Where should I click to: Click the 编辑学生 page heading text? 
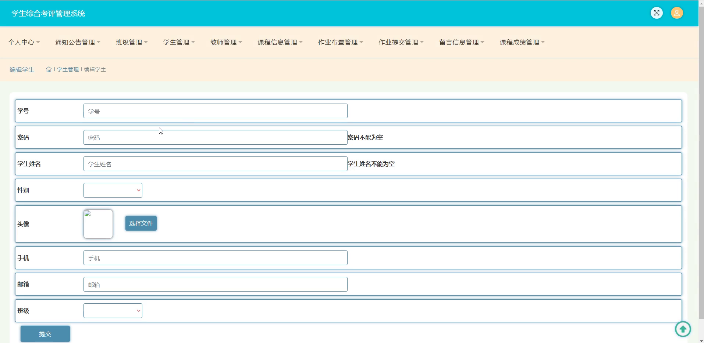pos(22,69)
